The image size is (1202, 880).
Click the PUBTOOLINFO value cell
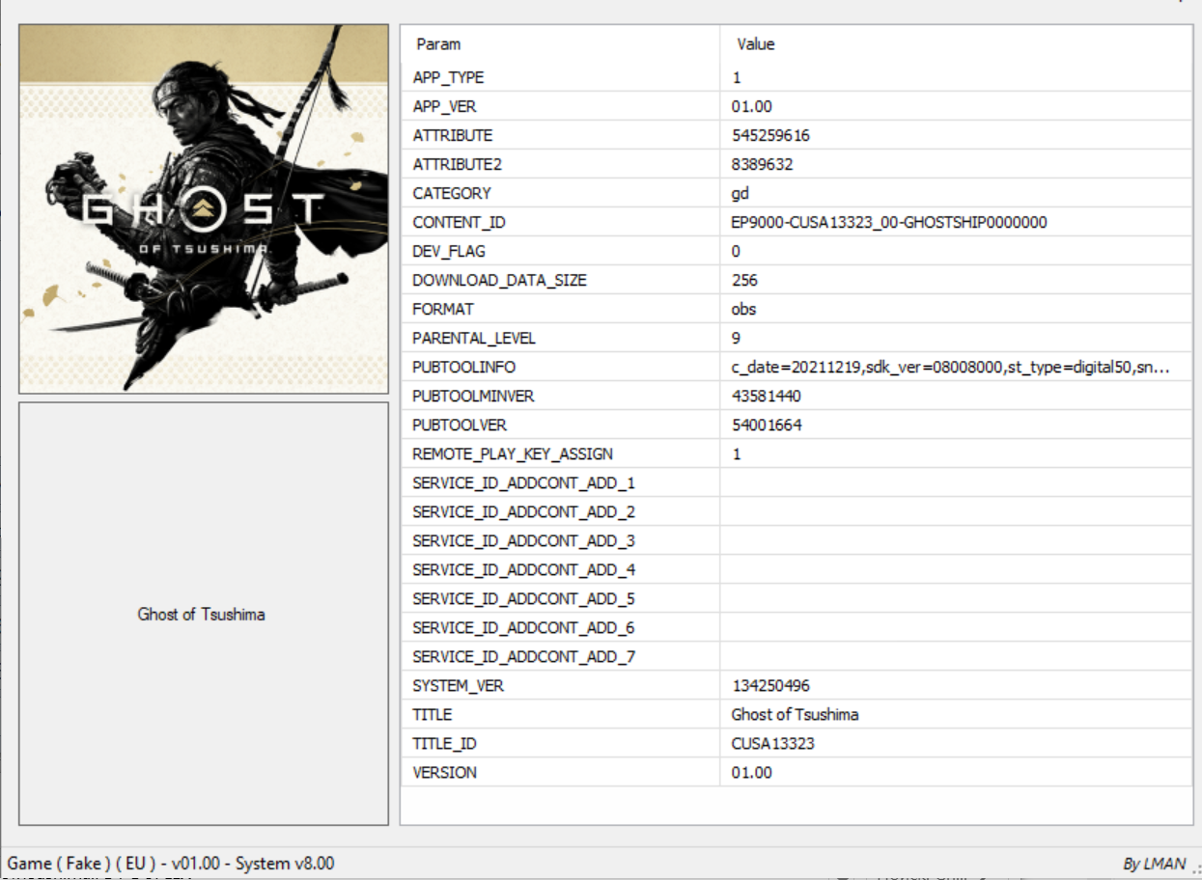pos(950,368)
